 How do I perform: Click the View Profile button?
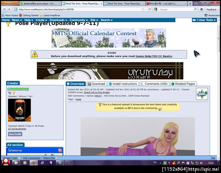(x=15, y=134)
